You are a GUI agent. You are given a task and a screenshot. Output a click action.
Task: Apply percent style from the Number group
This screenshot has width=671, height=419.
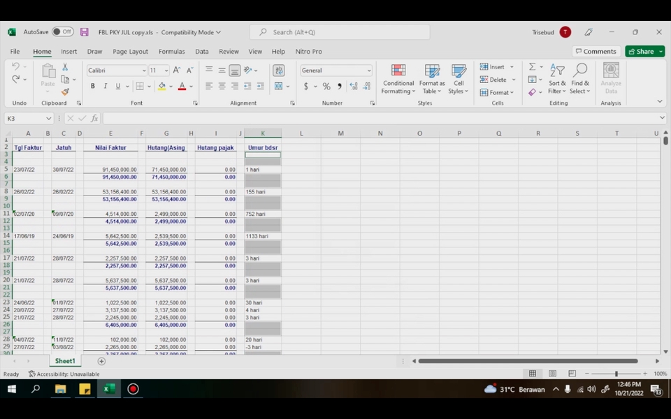coord(326,86)
